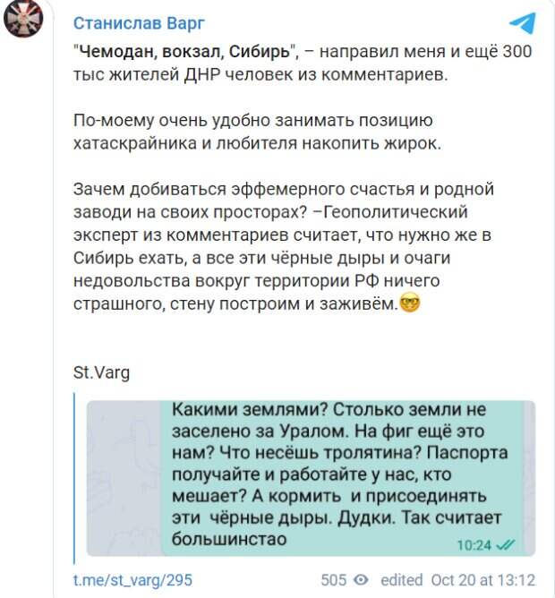The image size is (555, 598).
Task: Click the phrase "человек из комментариев"
Action: (x=349, y=75)
